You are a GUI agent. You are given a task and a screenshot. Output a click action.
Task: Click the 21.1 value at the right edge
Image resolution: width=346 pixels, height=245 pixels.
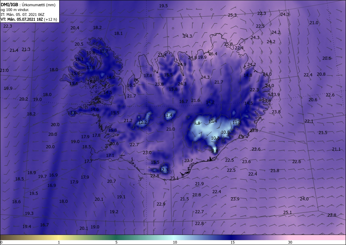click(336, 149)
